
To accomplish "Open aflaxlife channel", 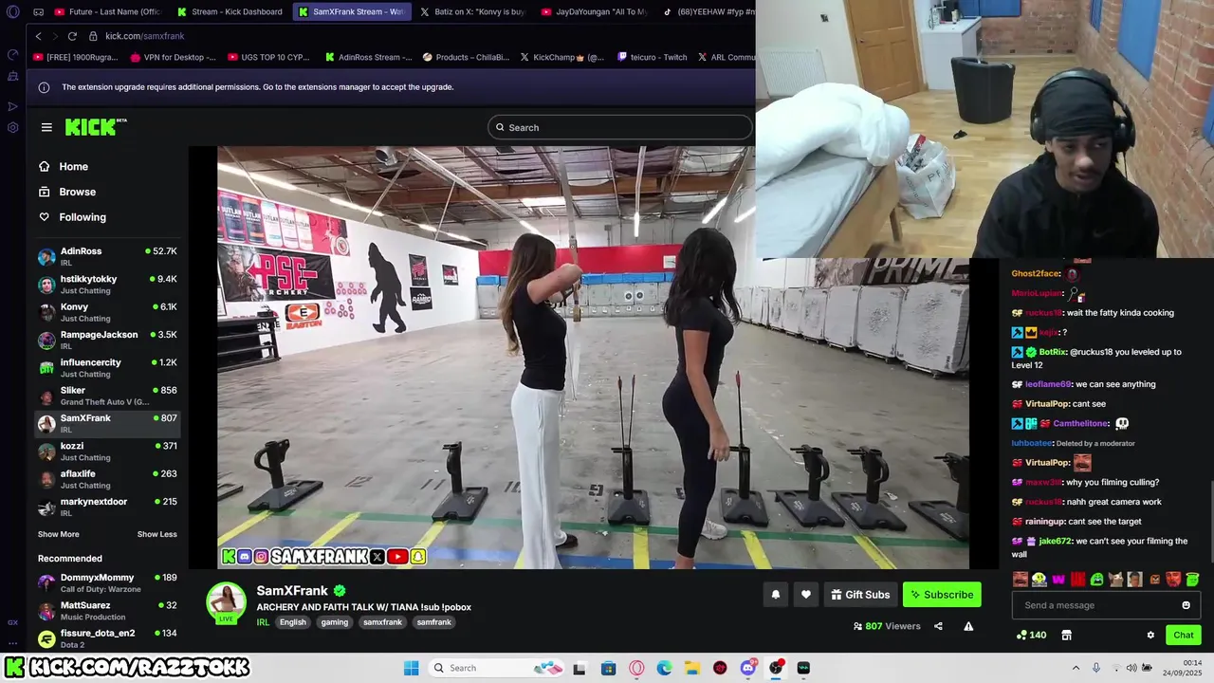I will [107, 479].
